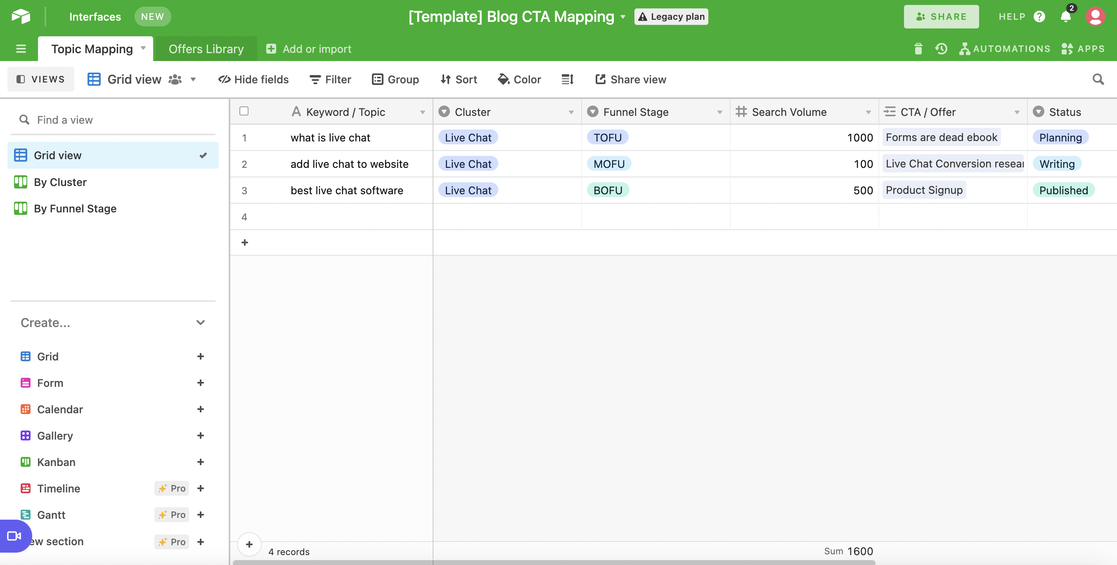Open the Grid view options dropdown arrow
Viewport: 1117px width, 565px height.
pyautogui.click(x=194, y=79)
